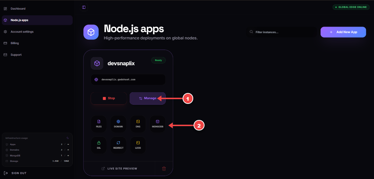Click the devsnaplix.gadohost.com domain field
The image size is (374, 179).
(x=128, y=79)
